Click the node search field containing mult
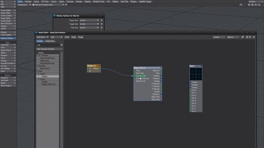 tap(48, 45)
